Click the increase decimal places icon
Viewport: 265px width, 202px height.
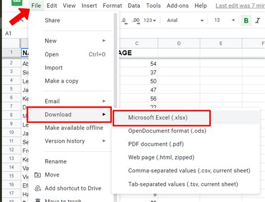point(136,21)
